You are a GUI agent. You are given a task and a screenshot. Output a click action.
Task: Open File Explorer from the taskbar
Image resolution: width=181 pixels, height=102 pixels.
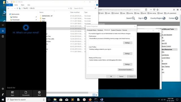pos(55,99)
